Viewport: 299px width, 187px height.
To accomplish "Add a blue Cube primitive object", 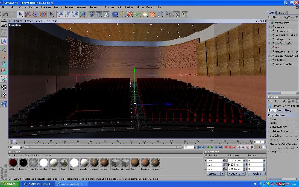I will click(x=115, y=14).
